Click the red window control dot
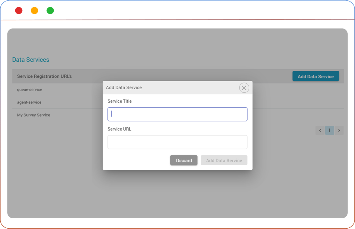Image resolution: width=355 pixels, height=229 pixels. point(19,11)
